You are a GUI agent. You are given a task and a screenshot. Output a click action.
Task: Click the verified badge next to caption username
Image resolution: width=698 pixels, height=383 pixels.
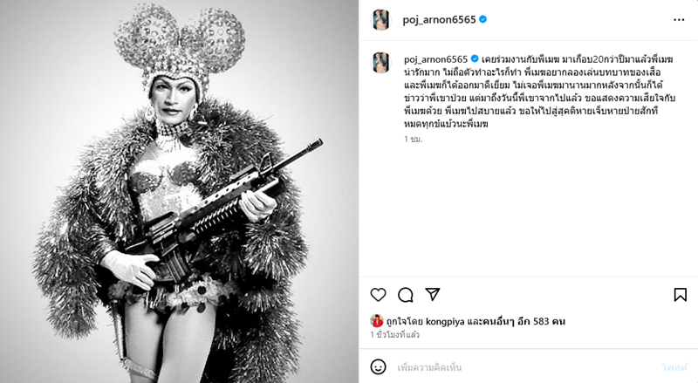pos(475,58)
